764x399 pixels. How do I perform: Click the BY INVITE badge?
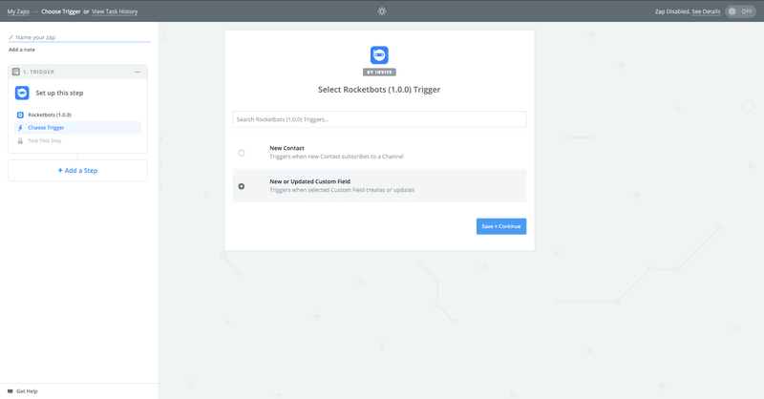tap(379, 73)
